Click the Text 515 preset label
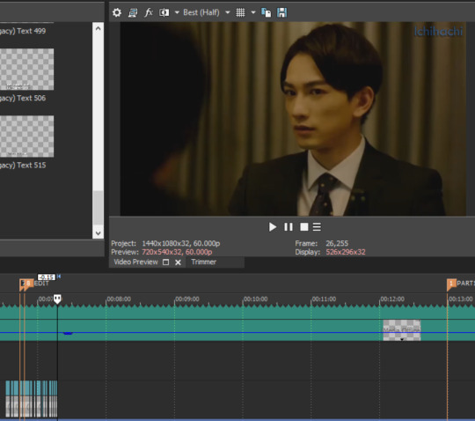Screen dimensions: 475x421 coord(23,166)
